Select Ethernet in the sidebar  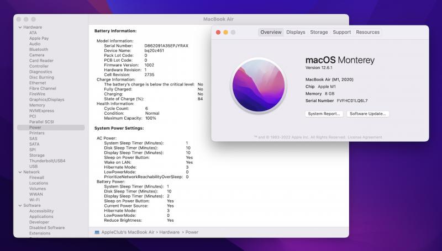pyautogui.click(x=38, y=83)
